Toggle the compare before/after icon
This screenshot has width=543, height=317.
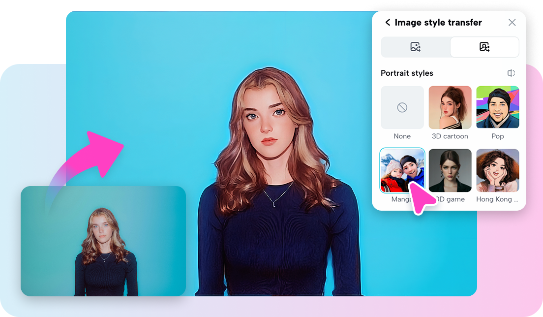[x=511, y=73]
